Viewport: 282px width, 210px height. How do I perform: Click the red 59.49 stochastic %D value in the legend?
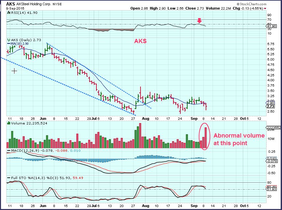(x=78, y=178)
